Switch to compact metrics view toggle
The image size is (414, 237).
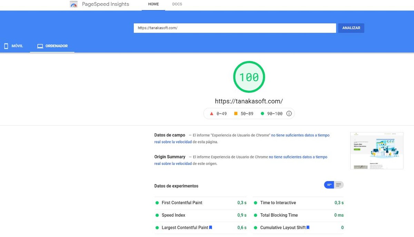(x=329, y=185)
